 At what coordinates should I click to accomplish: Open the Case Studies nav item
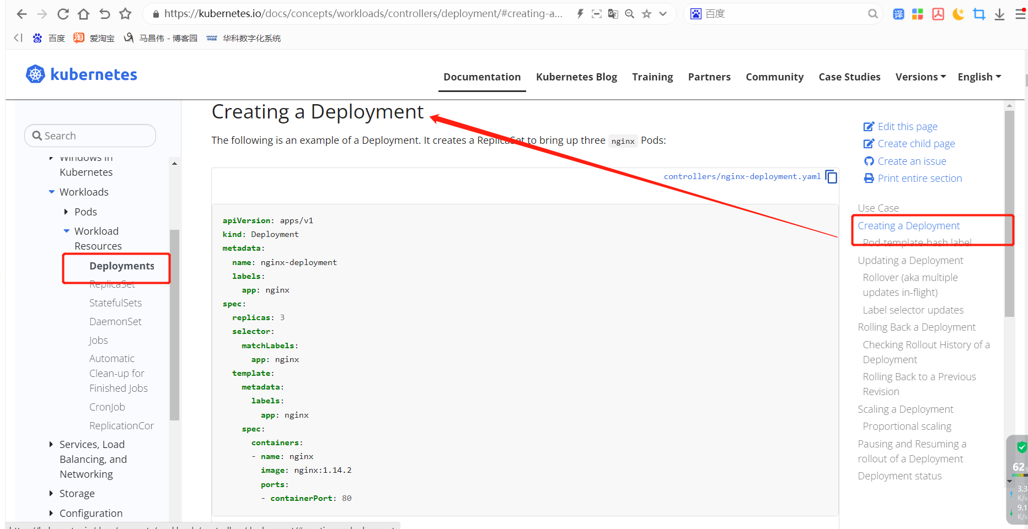click(849, 77)
